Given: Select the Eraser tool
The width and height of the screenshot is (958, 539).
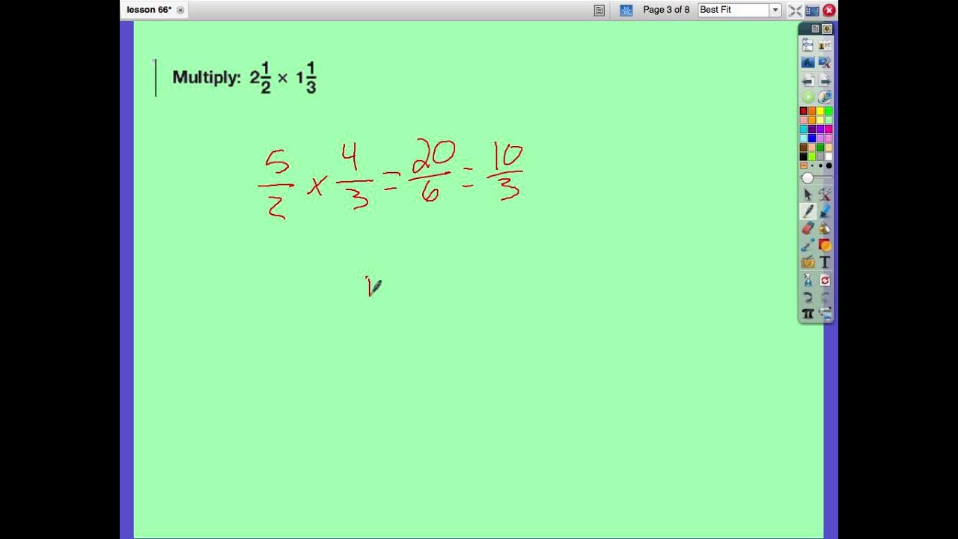Looking at the screenshot, I should [x=808, y=228].
